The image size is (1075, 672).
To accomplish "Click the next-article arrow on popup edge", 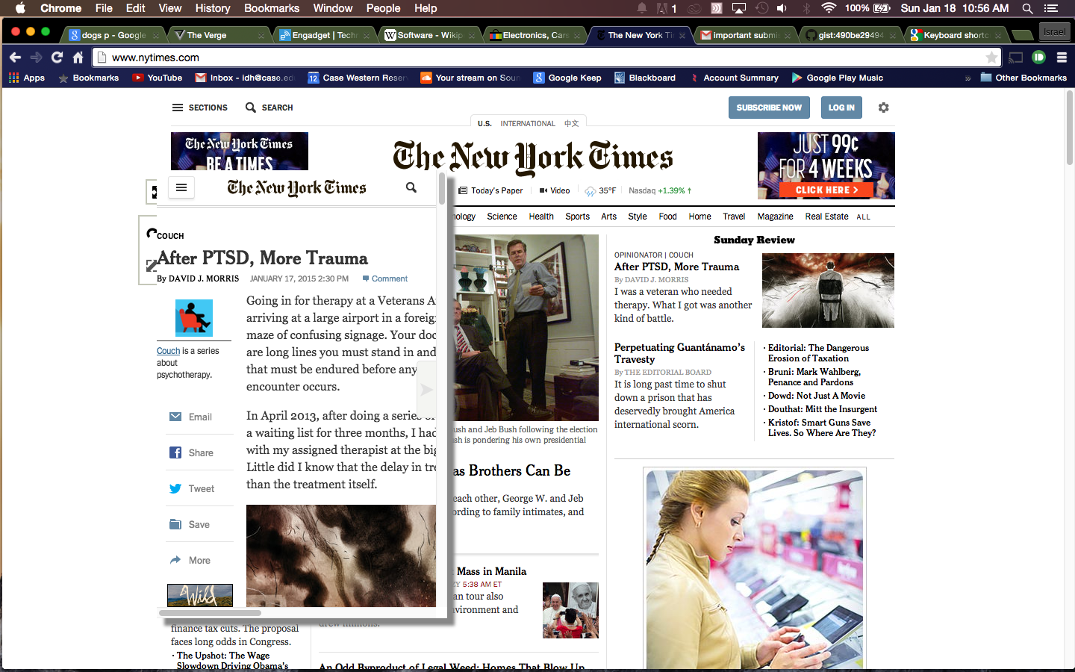I will [426, 390].
